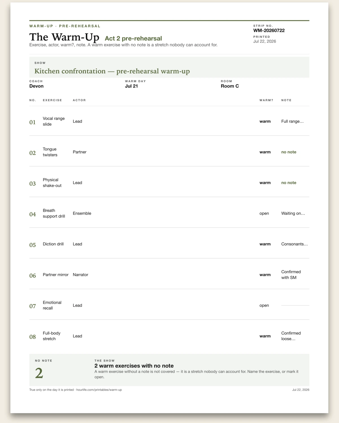Click the row number 08
This screenshot has height=423, width=339.
[x=32, y=337]
